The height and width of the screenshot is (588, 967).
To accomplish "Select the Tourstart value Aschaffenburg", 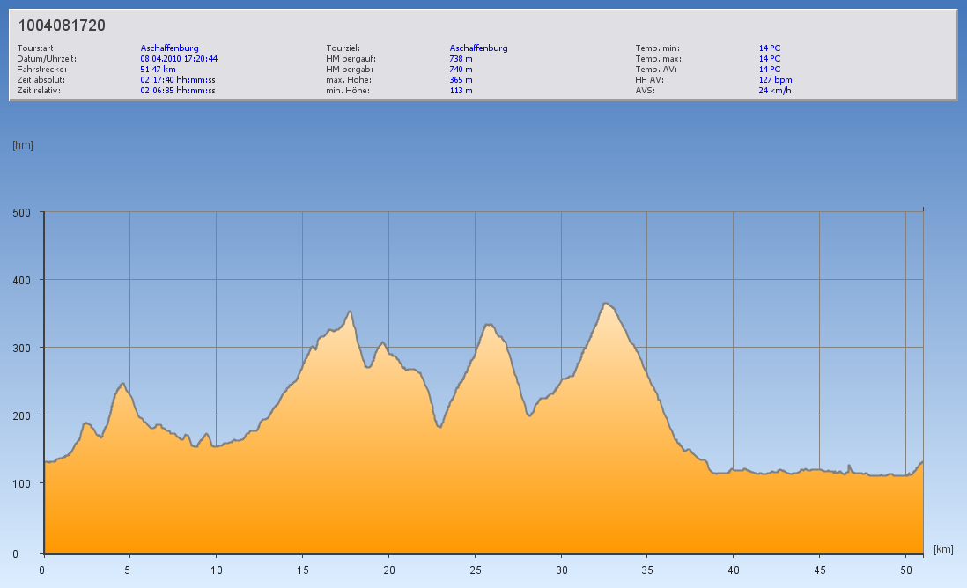I will tap(169, 48).
